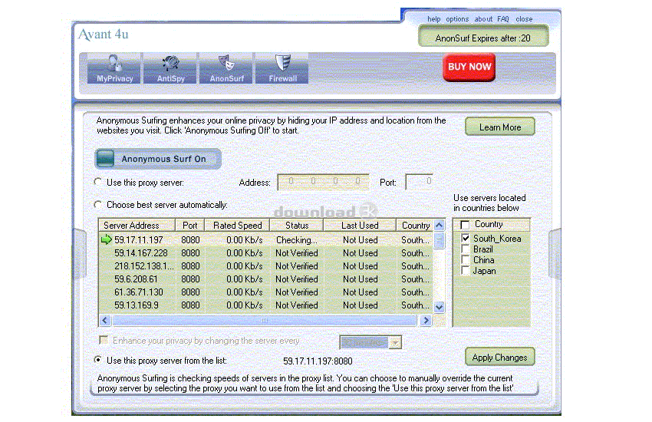Click horizontal scroll right arrow

coord(426,321)
